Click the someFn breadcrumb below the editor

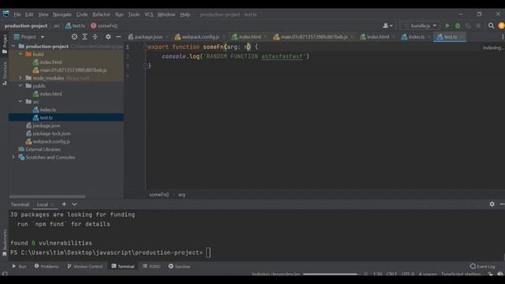(159, 195)
